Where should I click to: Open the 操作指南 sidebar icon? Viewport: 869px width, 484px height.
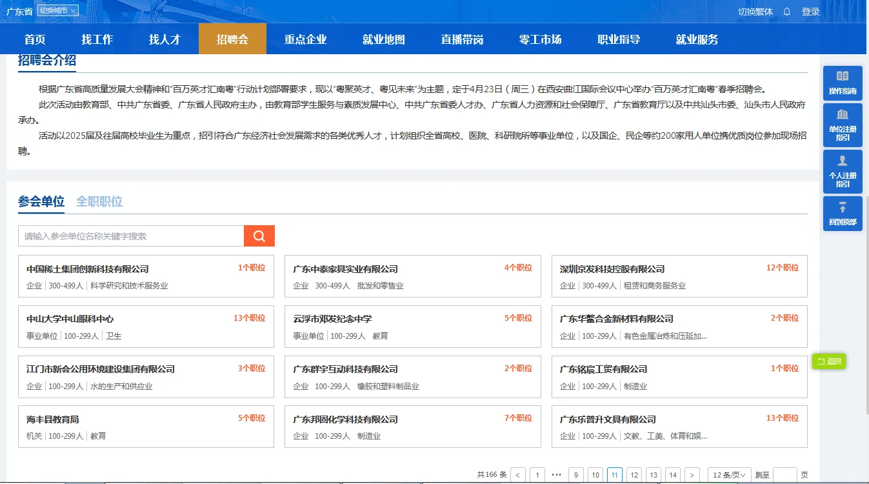[x=843, y=83]
